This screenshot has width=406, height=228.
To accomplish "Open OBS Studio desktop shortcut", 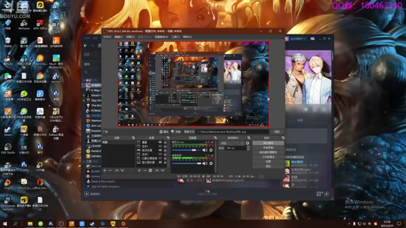I will pyautogui.click(x=8, y=148).
